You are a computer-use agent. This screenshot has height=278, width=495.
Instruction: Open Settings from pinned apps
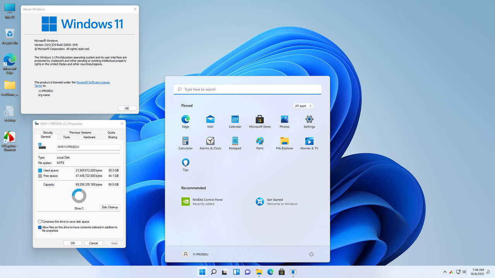[309, 121]
